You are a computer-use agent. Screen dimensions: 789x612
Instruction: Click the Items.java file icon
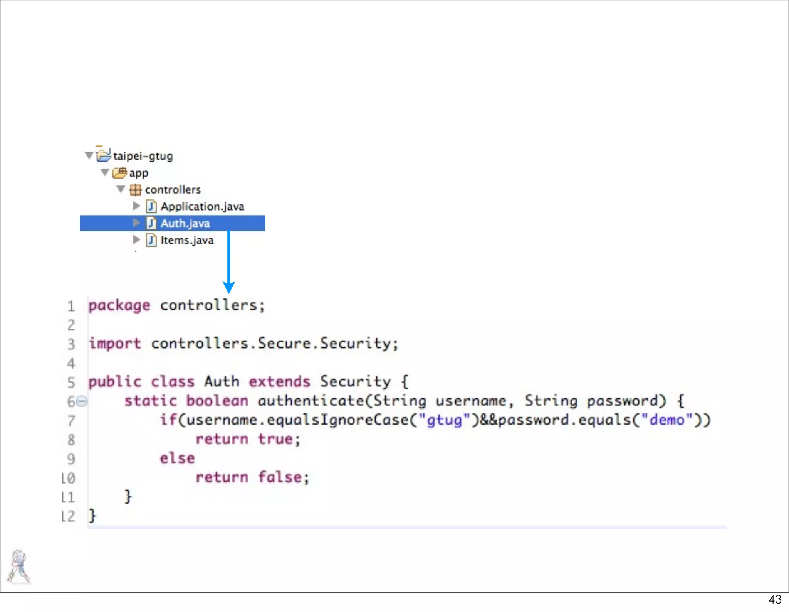point(151,240)
